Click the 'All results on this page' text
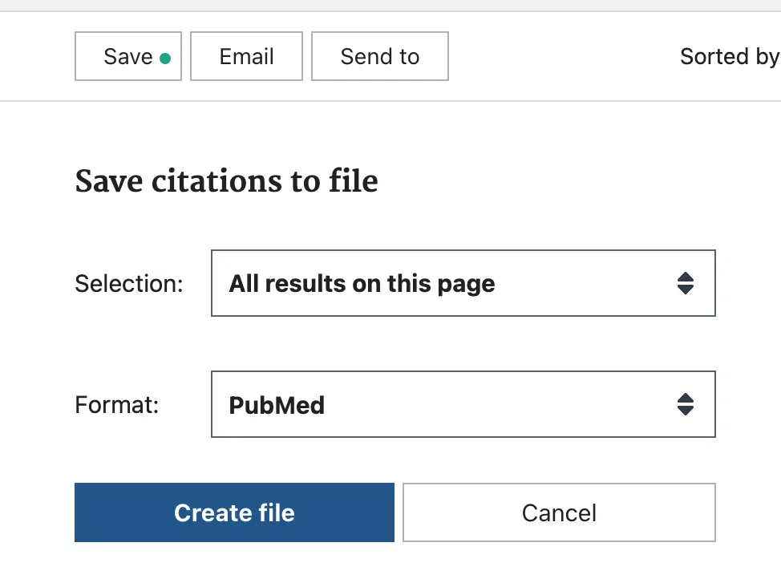 [x=362, y=284]
